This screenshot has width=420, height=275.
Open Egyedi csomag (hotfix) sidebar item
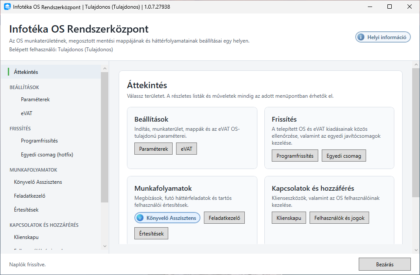pos(51,155)
